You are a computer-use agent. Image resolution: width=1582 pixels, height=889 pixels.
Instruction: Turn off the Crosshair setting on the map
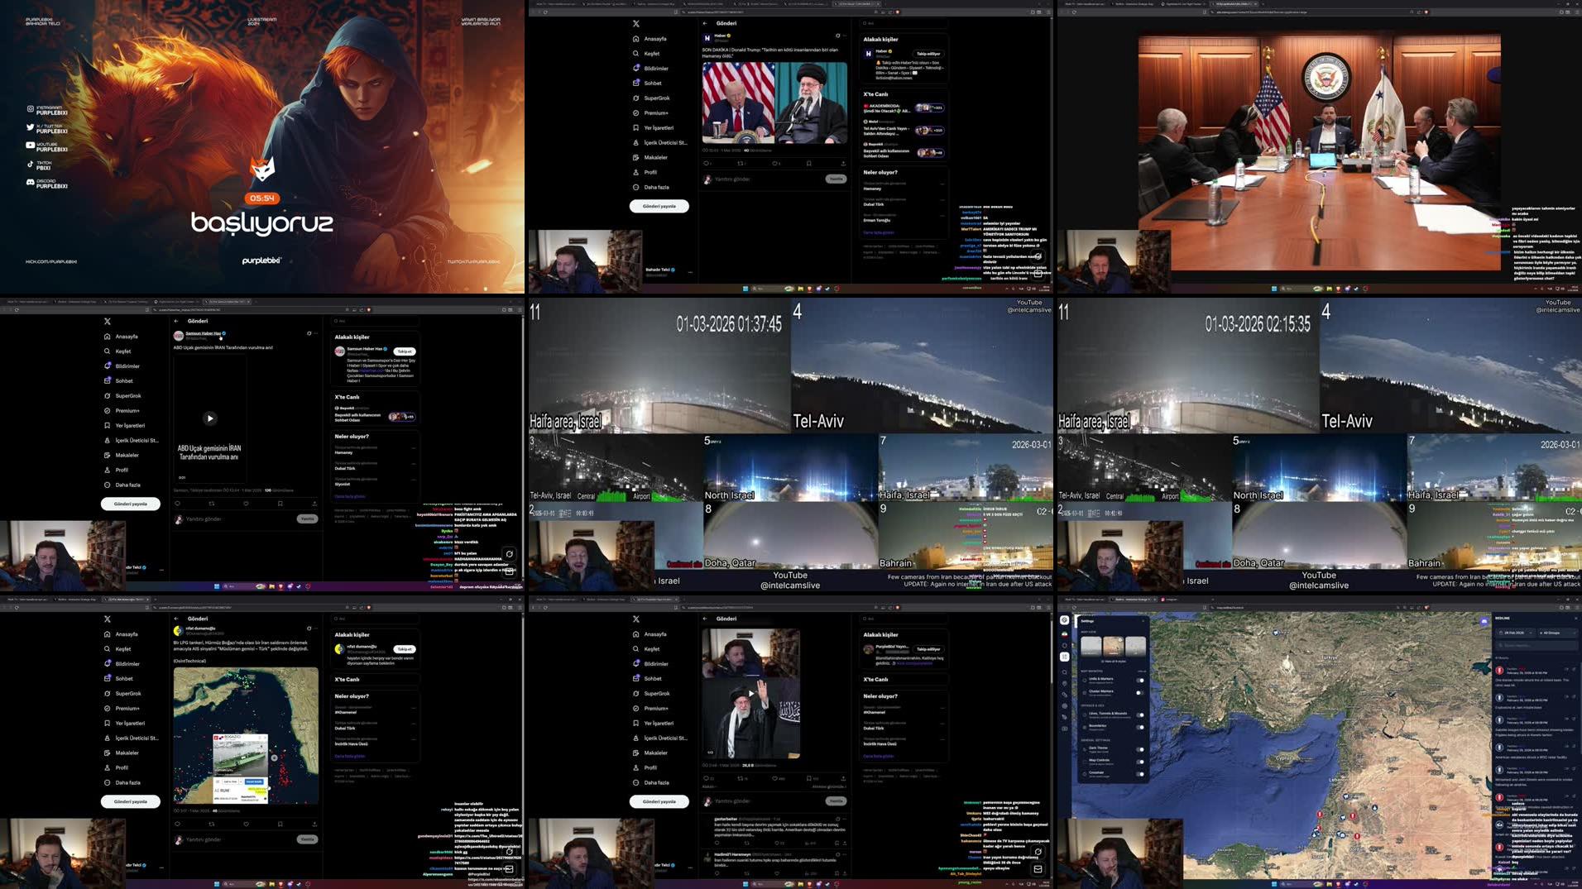point(1139,774)
